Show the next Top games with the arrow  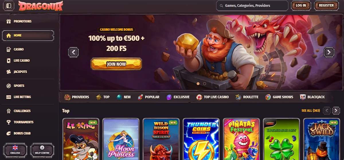(336, 111)
